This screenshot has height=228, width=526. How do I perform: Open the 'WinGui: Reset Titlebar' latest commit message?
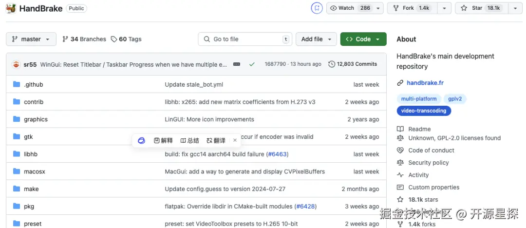coord(133,64)
